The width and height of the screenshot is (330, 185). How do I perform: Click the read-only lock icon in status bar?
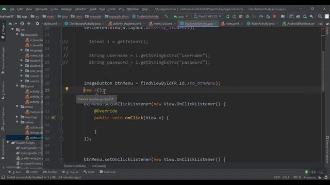pos(320,177)
